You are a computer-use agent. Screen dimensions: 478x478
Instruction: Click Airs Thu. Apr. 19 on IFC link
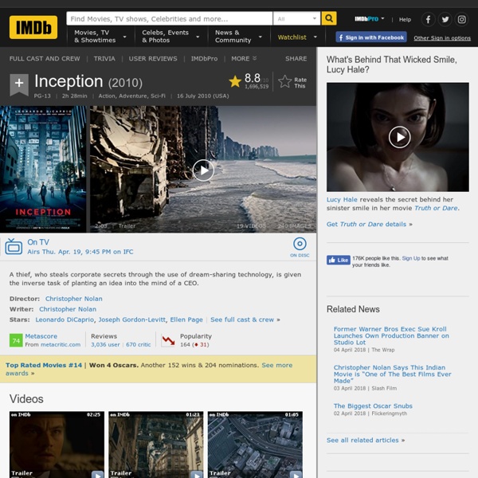(80, 252)
